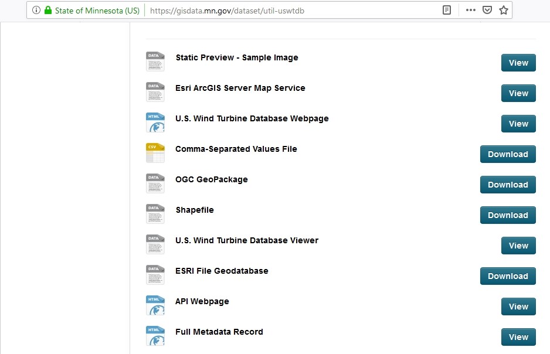Click the URL text in address bar
This screenshot has width=550, height=354.
coord(227,11)
